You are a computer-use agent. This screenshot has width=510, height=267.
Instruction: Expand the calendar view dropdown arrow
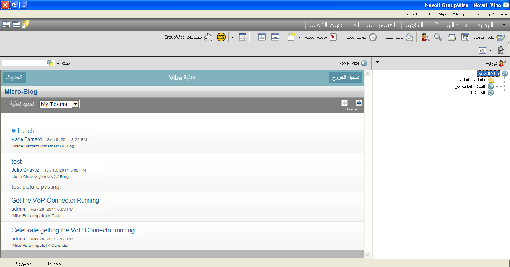tap(232, 37)
